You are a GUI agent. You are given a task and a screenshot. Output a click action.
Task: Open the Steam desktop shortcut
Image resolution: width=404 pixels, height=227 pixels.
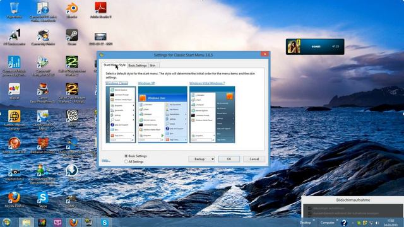72,37
